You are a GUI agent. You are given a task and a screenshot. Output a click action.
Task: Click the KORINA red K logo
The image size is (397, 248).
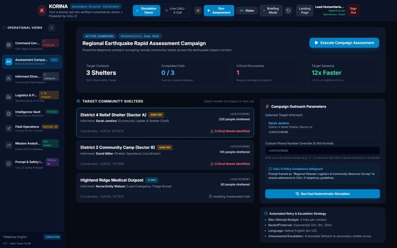[x=42, y=11]
